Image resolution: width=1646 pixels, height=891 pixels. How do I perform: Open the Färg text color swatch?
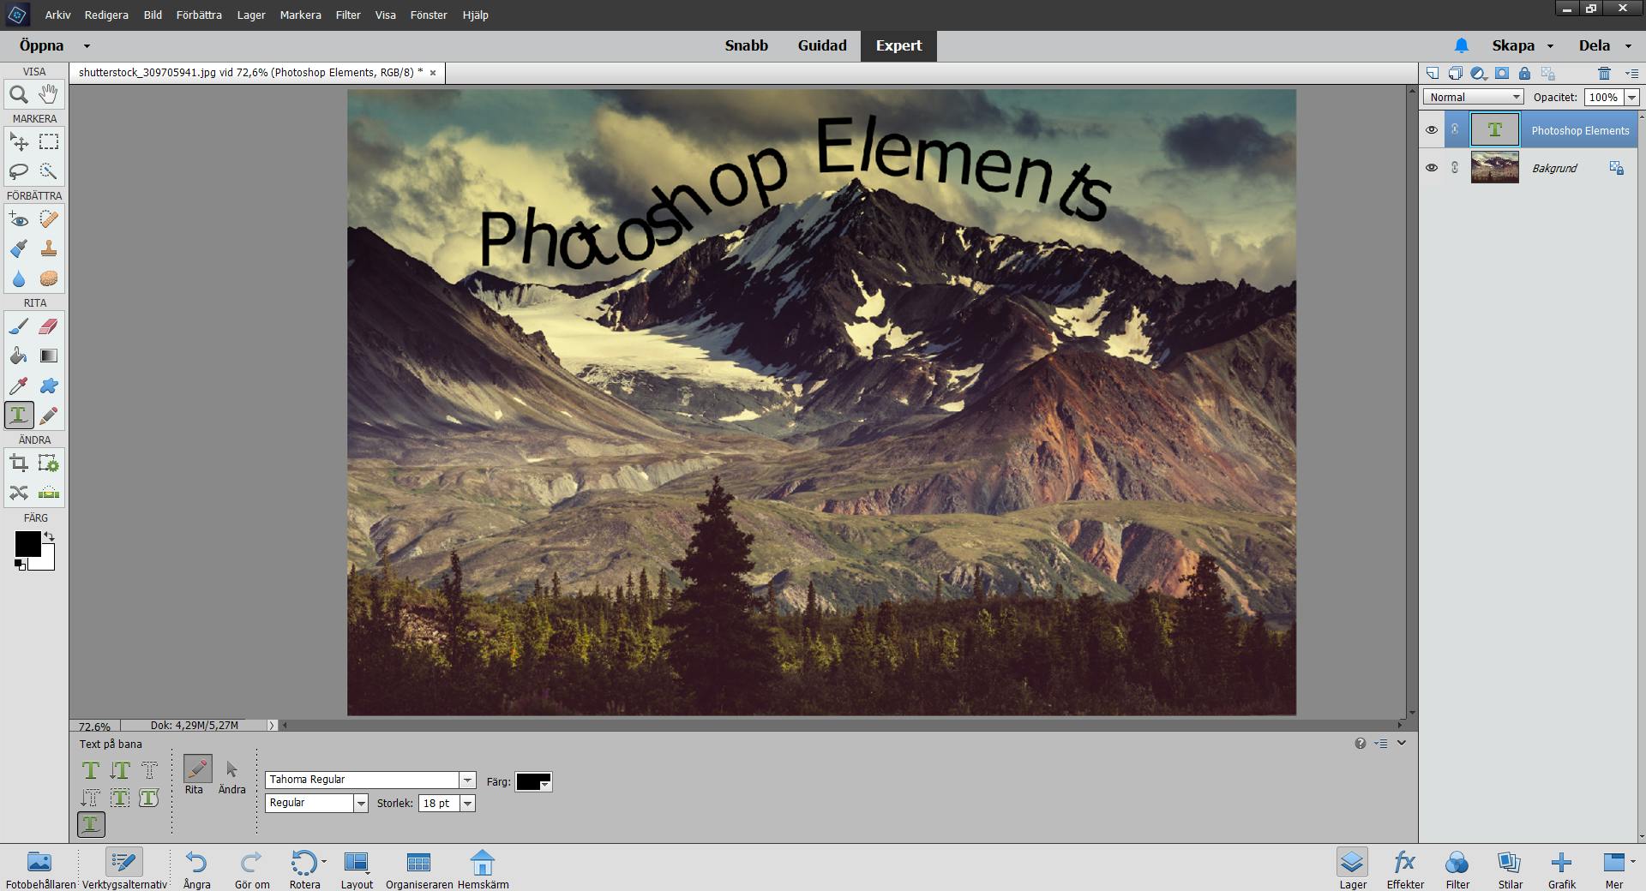pyautogui.click(x=533, y=781)
